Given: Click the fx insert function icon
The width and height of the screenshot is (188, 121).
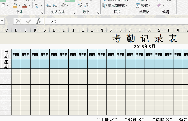Looking at the screenshot, I should (38, 21).
